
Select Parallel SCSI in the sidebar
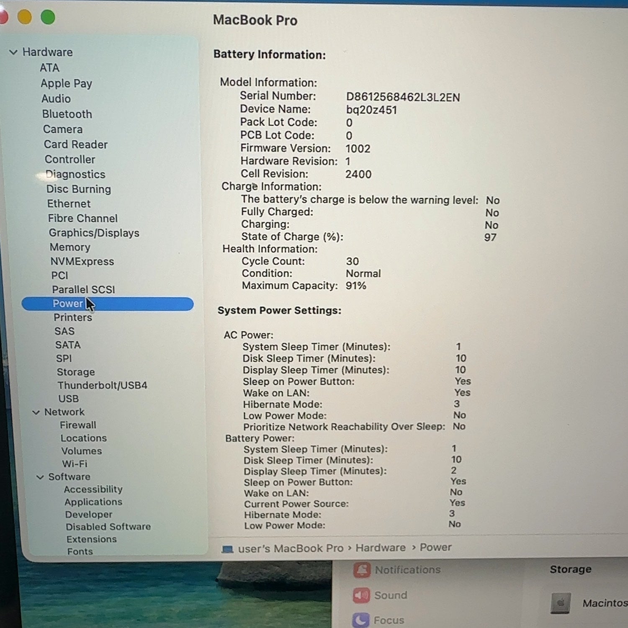pos(83,289)
